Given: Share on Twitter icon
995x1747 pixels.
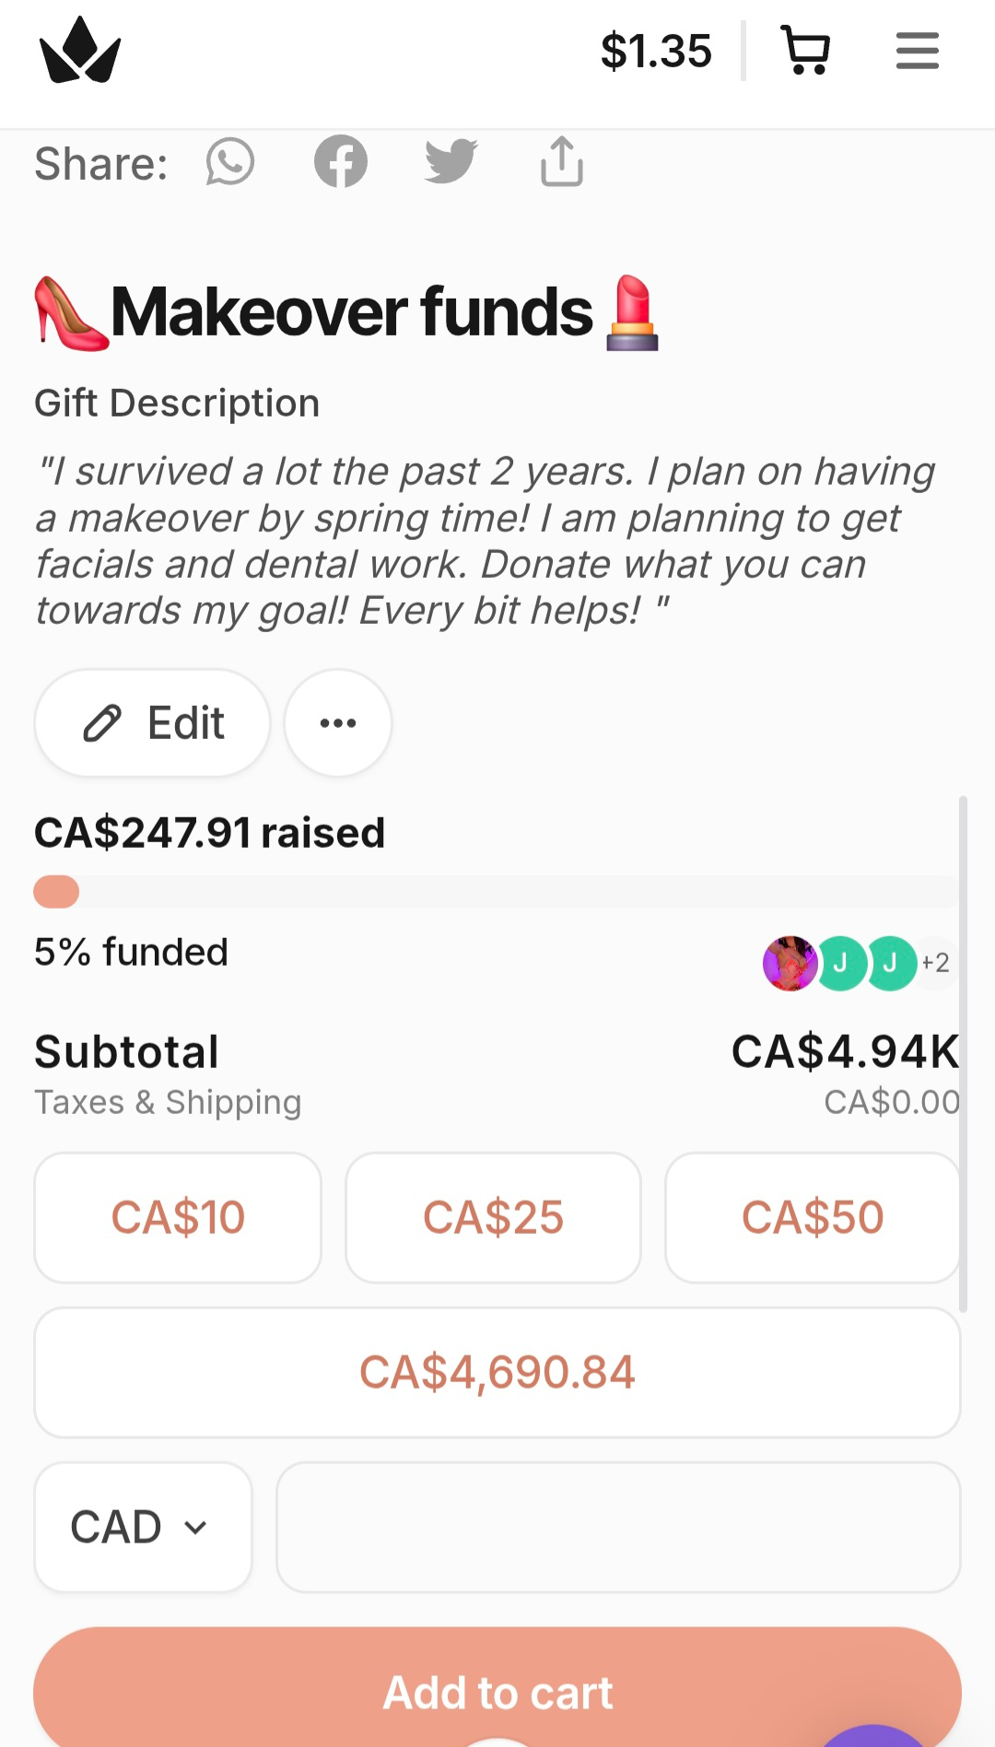Looking at the screenshot, I should (x=451, y=162).
